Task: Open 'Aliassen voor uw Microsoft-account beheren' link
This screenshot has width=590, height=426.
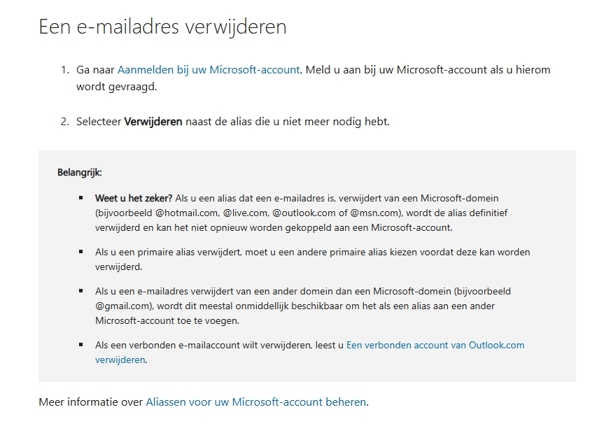Action: pyautogui.click(x=256, y=402)
